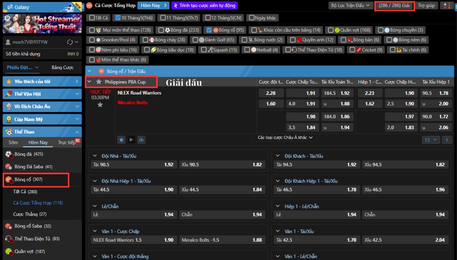Click the live stream play icon
The width and height of the screenshot is (457, 260).
131,140
